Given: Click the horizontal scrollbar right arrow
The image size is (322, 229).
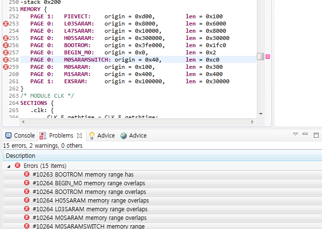Looking at the screenshot, I should coord(253,122).
